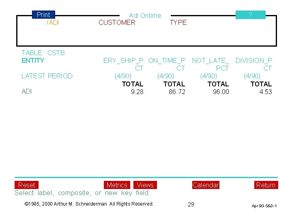Click the Apr 90-S&D-1 footer text
Image resolution: width=292 pixels, height=219 pixels.
click(264, 206)
